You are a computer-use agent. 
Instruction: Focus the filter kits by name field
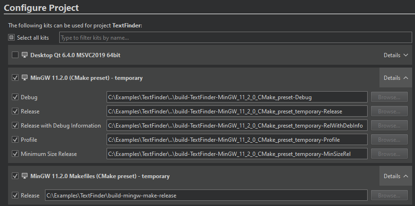(235, 38)
